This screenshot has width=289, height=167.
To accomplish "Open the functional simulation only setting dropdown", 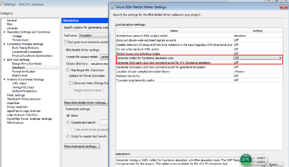I will [x=280, y=58].
